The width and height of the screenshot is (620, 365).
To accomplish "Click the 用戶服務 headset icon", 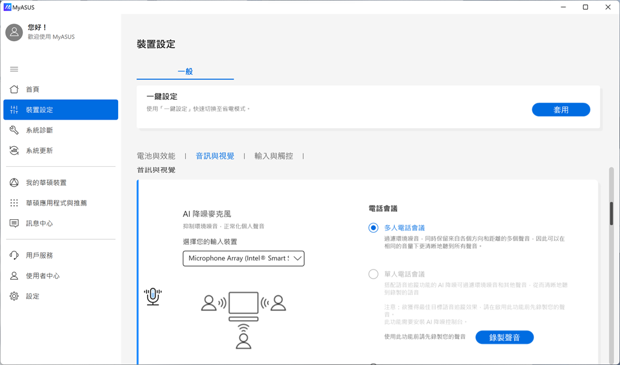I will point(14,256).
